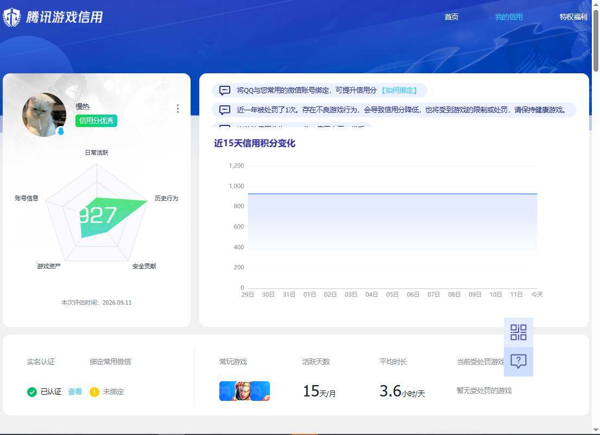This screenshot has width=600, height=435.
Task: Click the 信用分优秀 badge
Action: pos(96,121)
